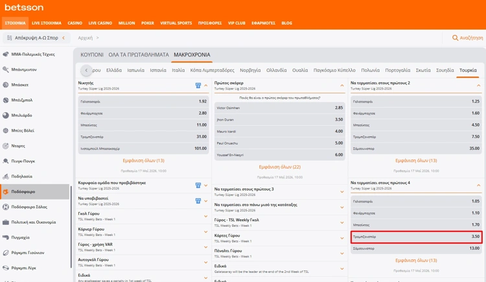This screenshot has height=282, width=486.
Task: Collapse the Νικητής market panel
Action: [206, 86]
